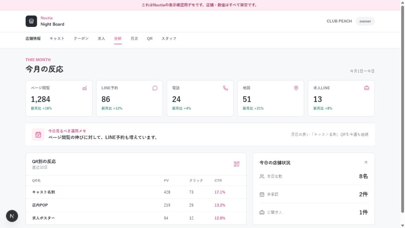Click the 2件 unapproved value
Viewport: 405px width, 228px height.
[x=363, y=194]
